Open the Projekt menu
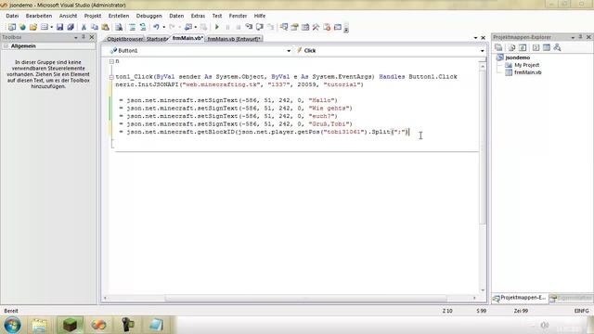 93,16
